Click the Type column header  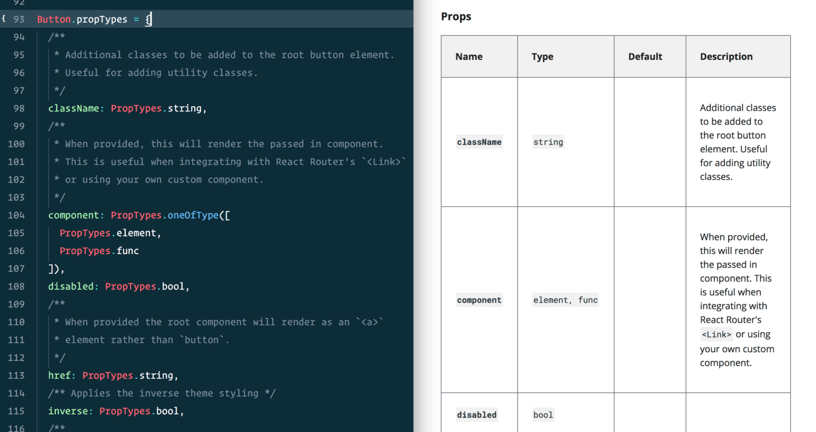click(542, 57)
